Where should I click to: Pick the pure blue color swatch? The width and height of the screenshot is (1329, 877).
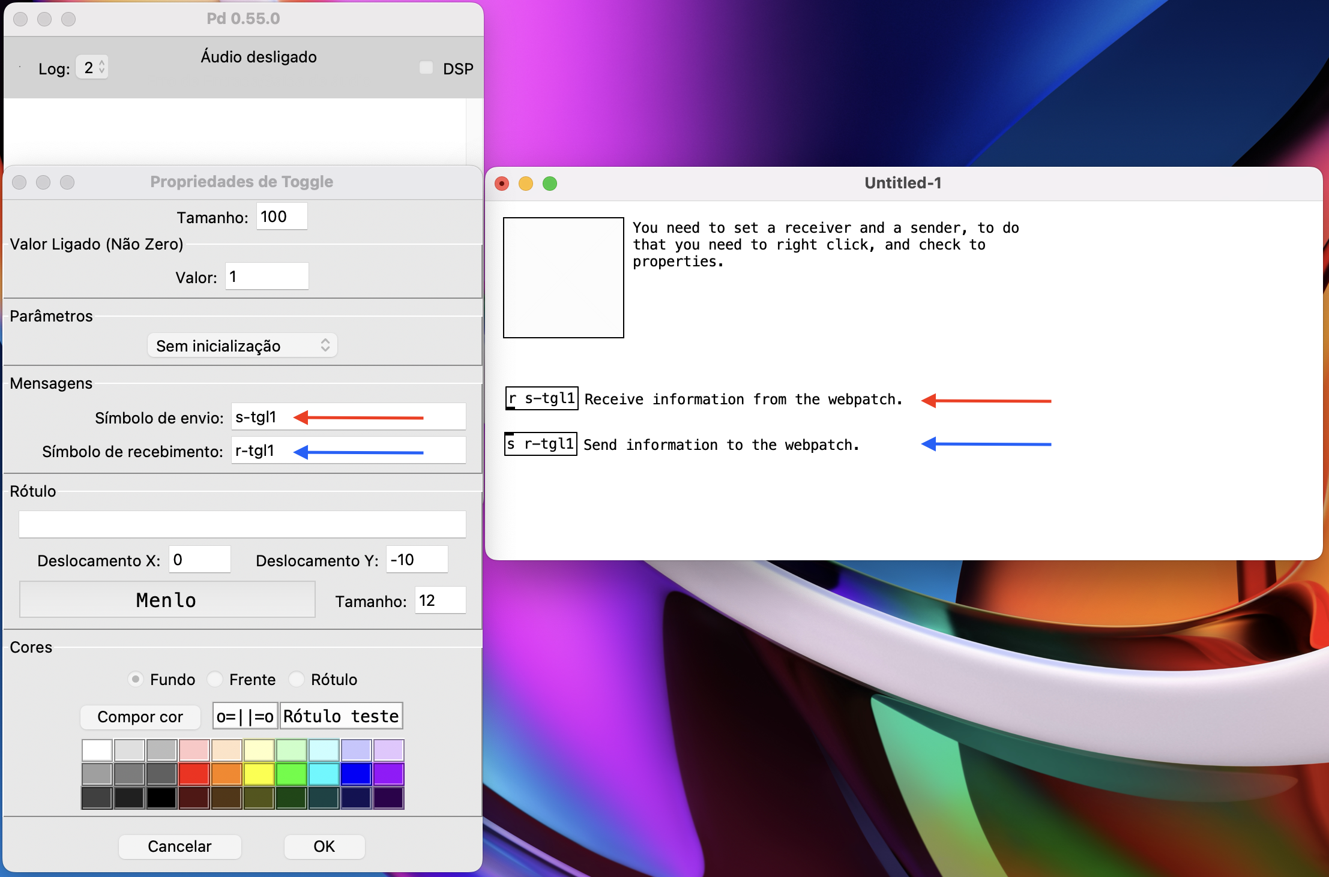[x=356, y=774]
